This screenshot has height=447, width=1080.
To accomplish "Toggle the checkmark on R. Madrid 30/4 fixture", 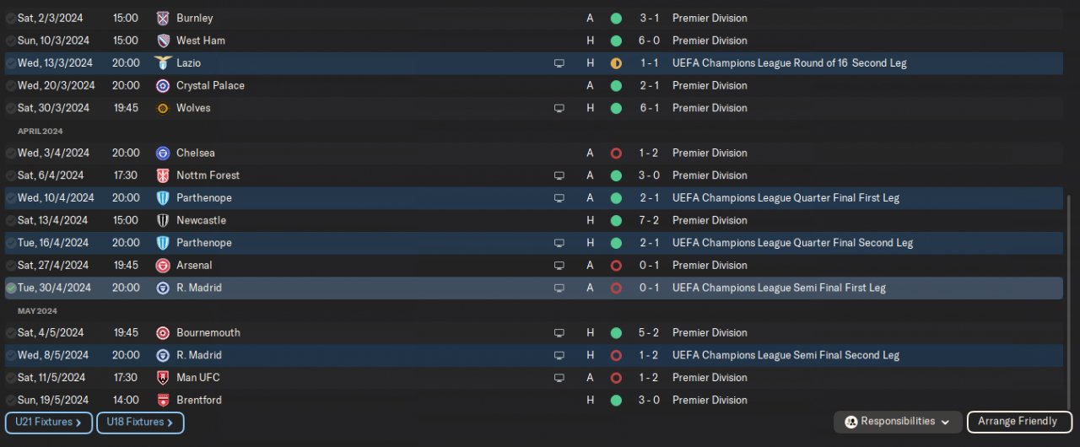I will click(11, 288).
